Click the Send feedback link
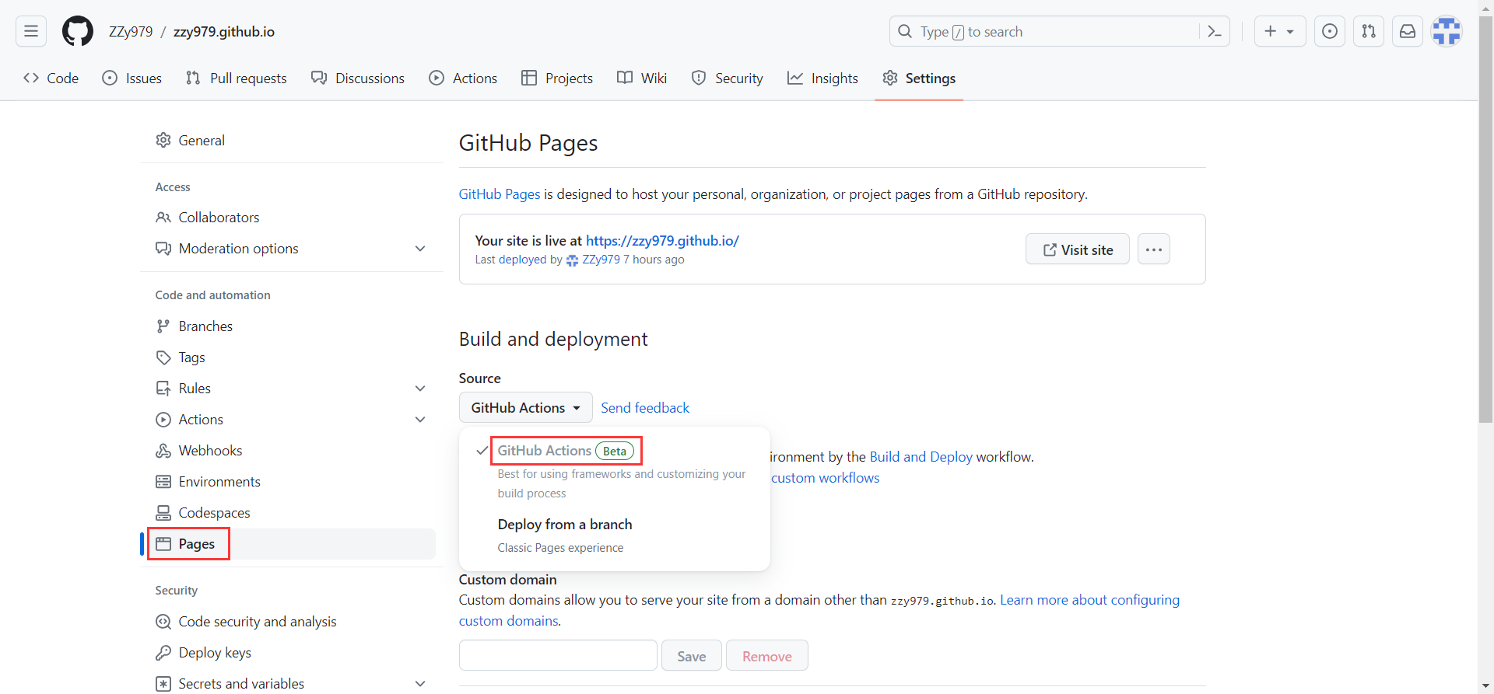The image size is (1494, 694). [x=645, y=408]
